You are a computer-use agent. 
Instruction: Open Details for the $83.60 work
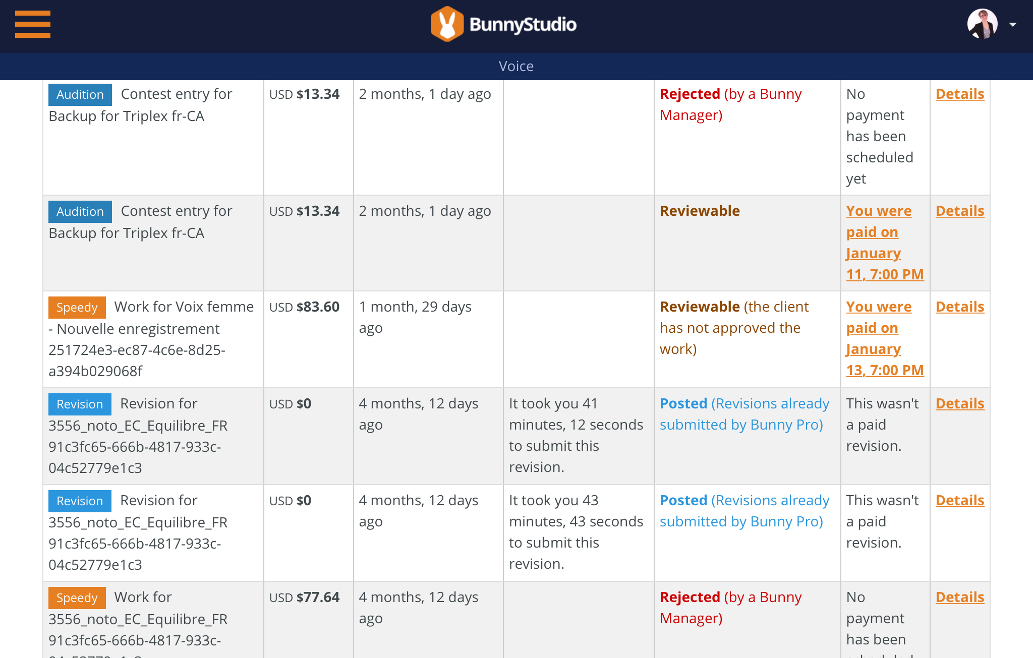click(959, 307)
